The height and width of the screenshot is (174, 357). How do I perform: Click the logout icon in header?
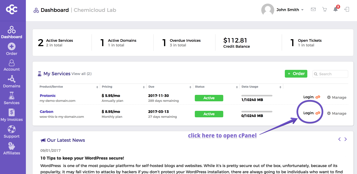point(347,10)
